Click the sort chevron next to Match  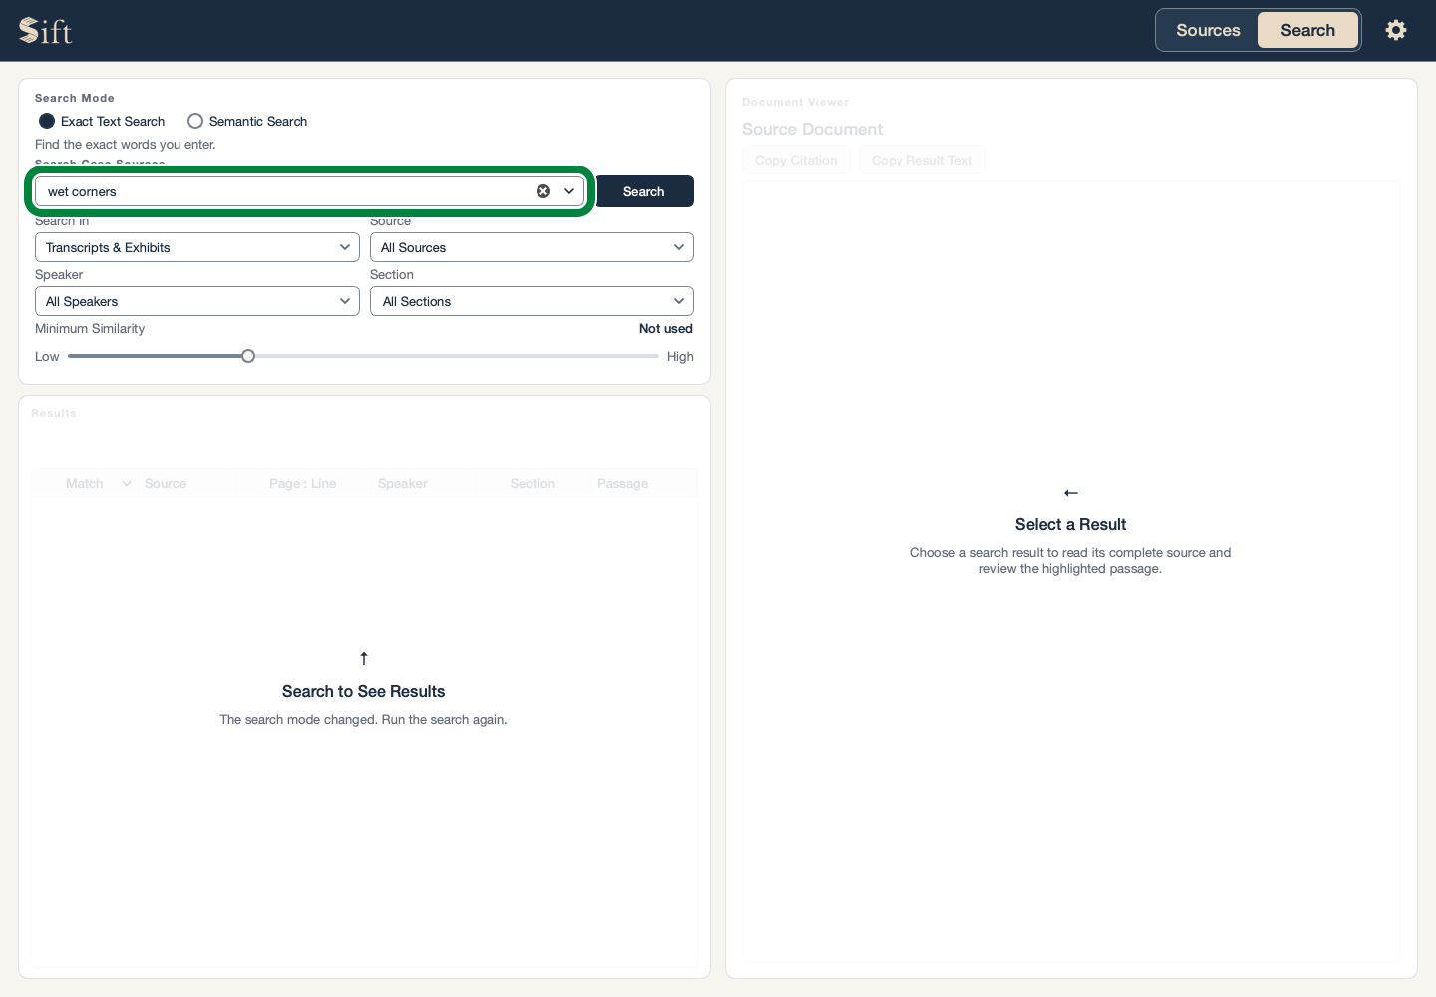127,483
